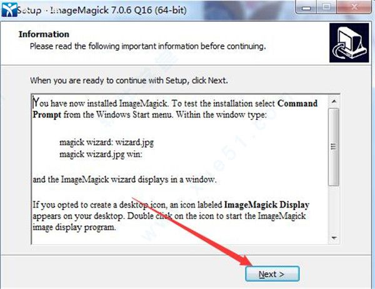375x289 pixels.
Task: Click the scrollbar up arrow
Action: (334, 101)
